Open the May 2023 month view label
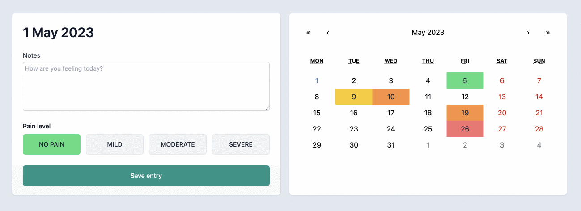The height and width of the screenshot is (211, 581). point(428,33)
